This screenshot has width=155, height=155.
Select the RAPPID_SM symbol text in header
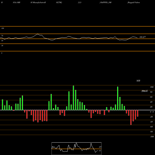pyautogui.click(x=106, y=2)
